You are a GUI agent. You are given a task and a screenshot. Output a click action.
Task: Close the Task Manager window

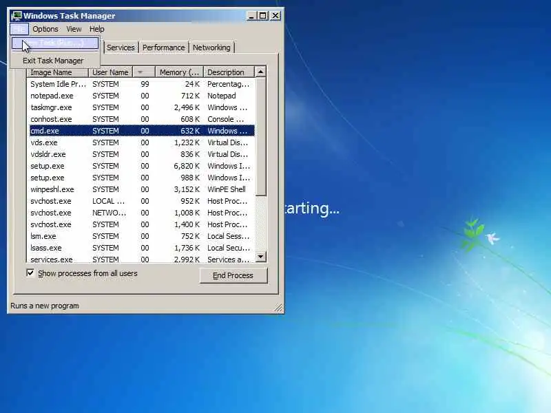click(x=275, y=16)
